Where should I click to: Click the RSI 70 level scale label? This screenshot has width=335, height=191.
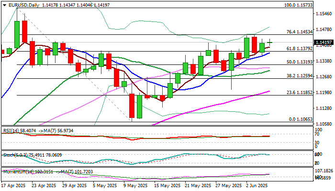[x=317, y=134]
